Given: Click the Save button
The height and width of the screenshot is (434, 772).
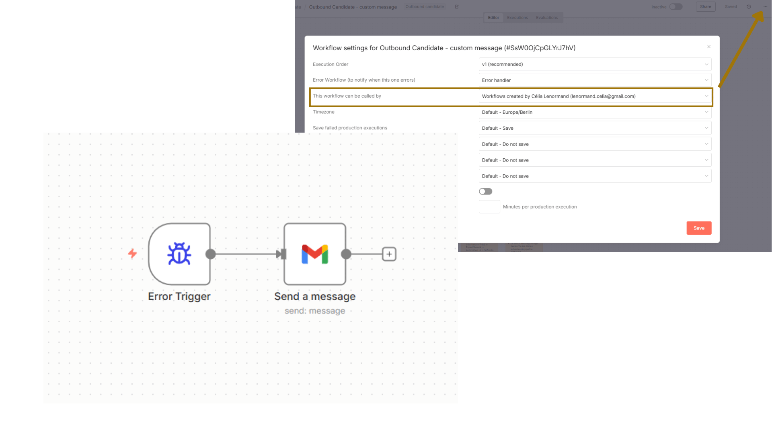Looking at the screenshot, I should pos(699,228).
